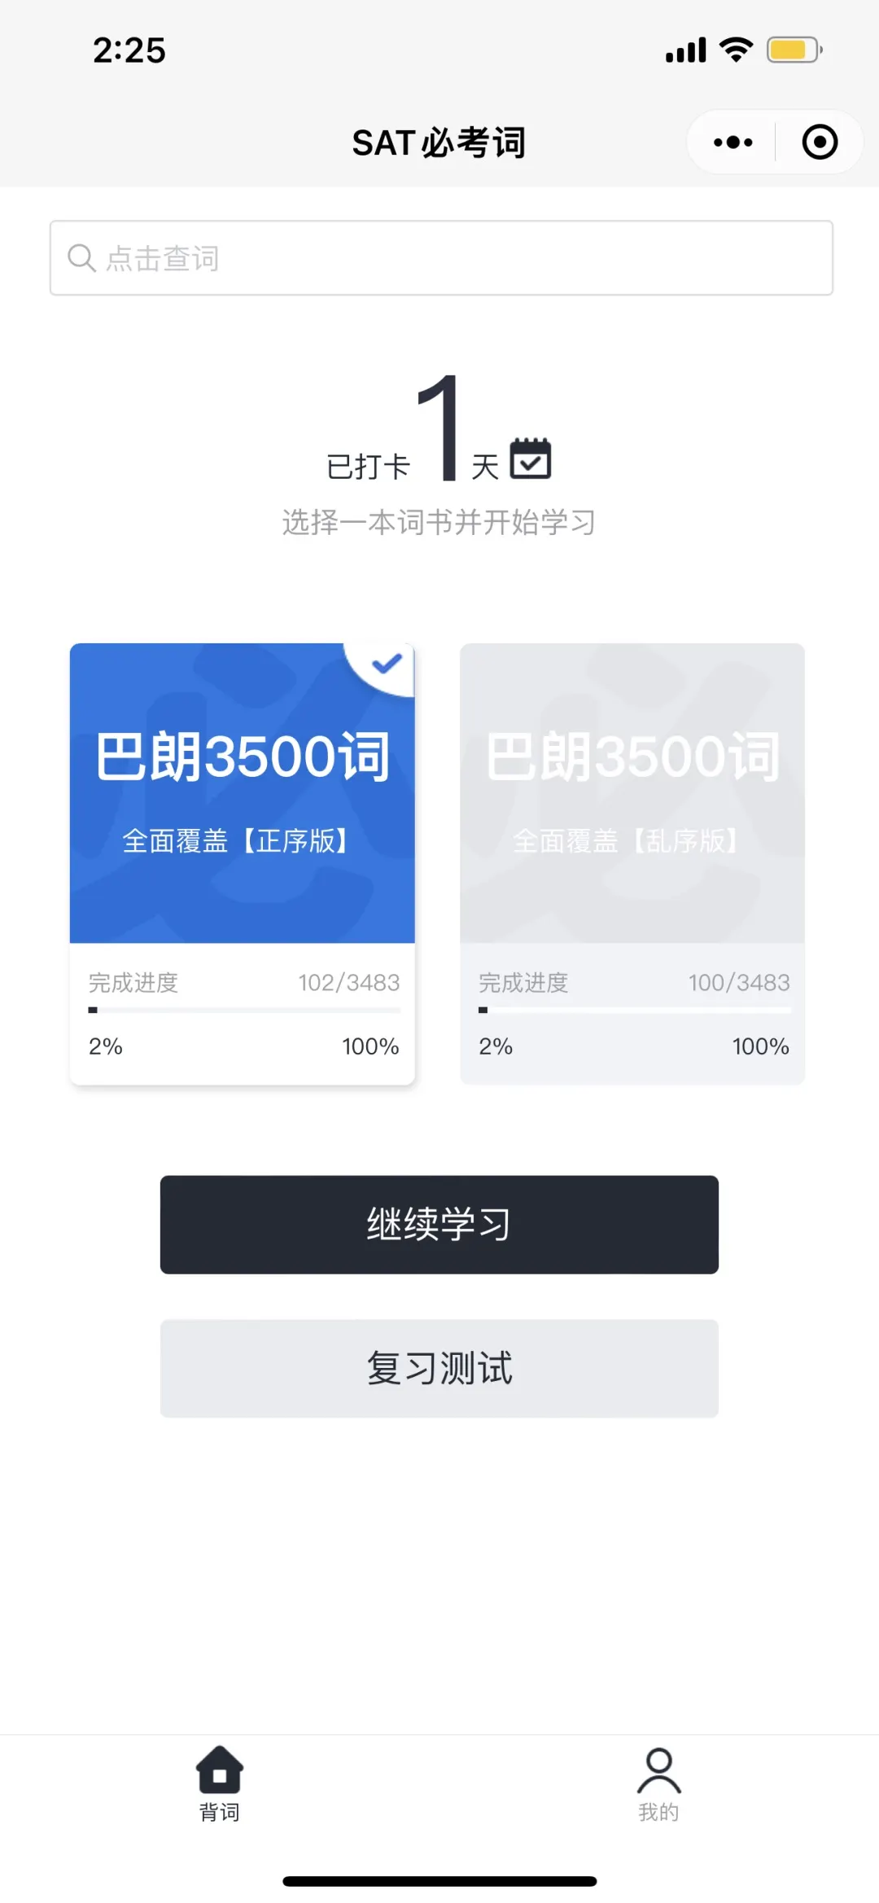Tap the Wi-Fi icon in status bar

point(736,50)
